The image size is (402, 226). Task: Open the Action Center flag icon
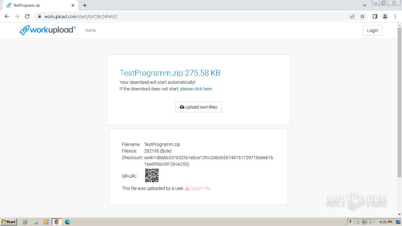(x=372, y=222)
